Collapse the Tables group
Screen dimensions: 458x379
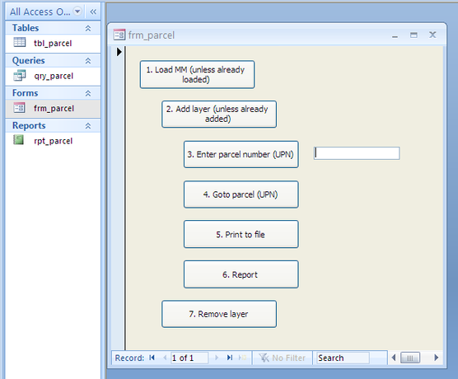88,28
